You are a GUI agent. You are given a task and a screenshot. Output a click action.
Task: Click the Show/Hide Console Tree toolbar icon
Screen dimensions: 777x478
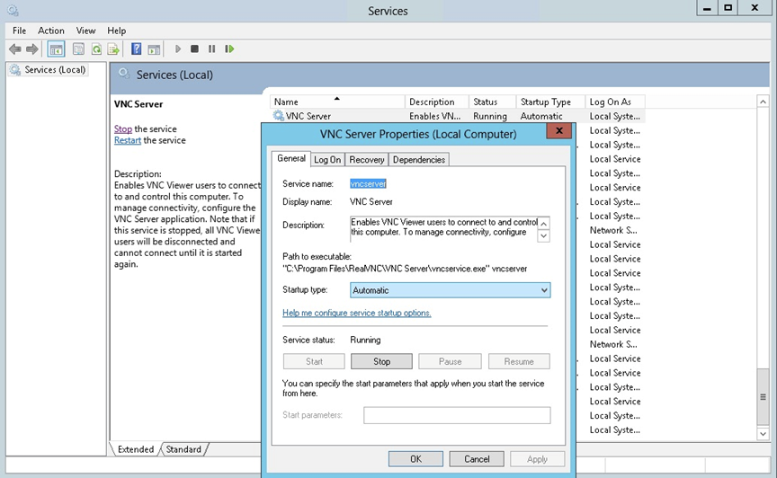56,49
